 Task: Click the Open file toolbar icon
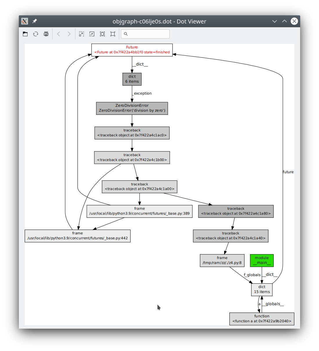[x=25, y=34]
